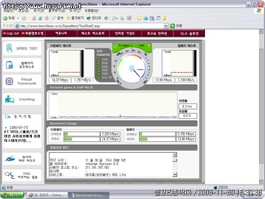Image resolution: width=265 pixels, height=199 pixels.
Task: Click the Log out link
Action: 11,33
